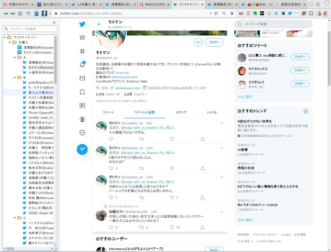
Task: Switch to WebLOG browser tab
Action: tap(155, 4)
